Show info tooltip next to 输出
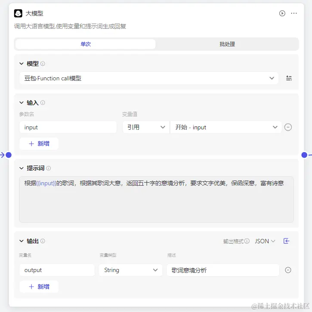 coord(43,241)
